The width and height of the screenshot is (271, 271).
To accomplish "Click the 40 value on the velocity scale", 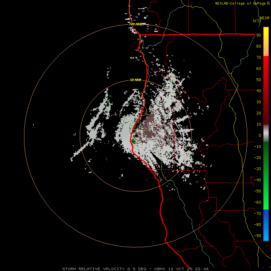I will click(x=259, y=91).
